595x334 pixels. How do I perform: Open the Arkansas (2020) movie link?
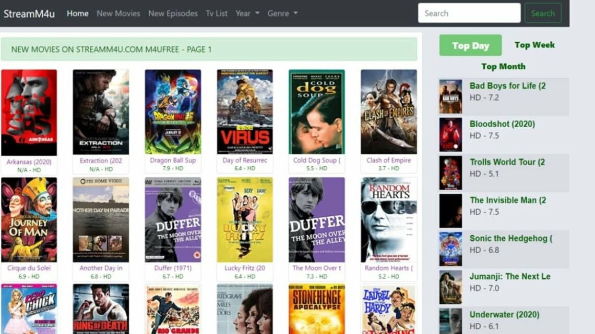tap(30, 160)
